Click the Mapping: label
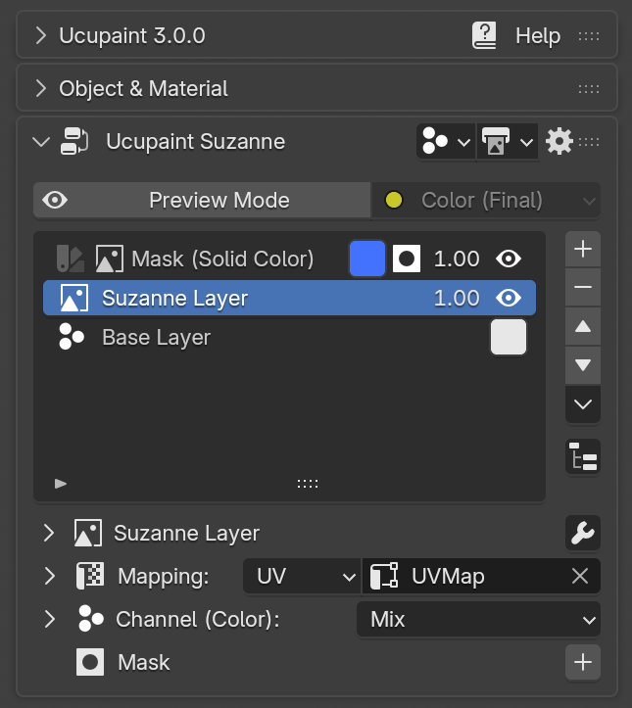This screenshot has width=632, height=708. [163, 576]
